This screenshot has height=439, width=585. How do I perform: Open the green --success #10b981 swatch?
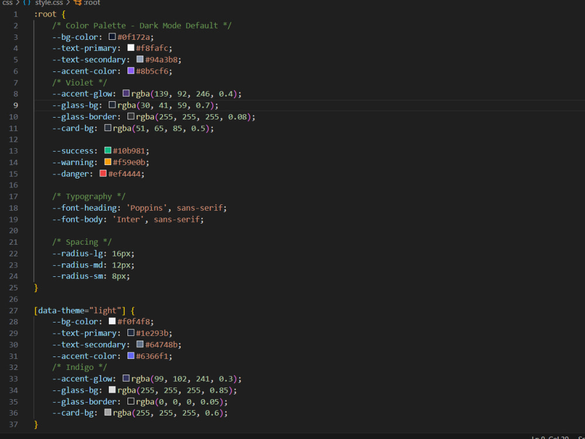pyautogui.click(x=108, y=150)
